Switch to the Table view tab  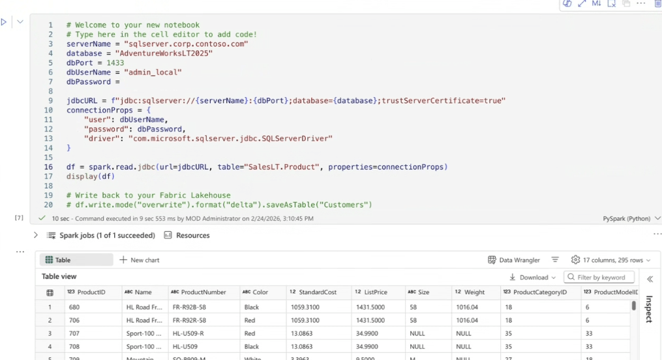pos(76,260)
